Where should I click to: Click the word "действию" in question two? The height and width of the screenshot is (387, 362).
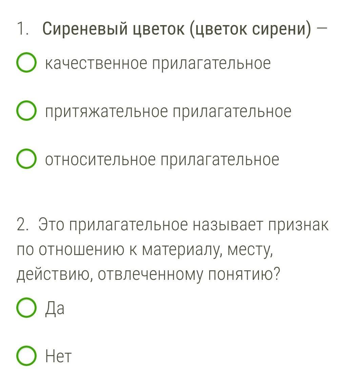point(55,275)
